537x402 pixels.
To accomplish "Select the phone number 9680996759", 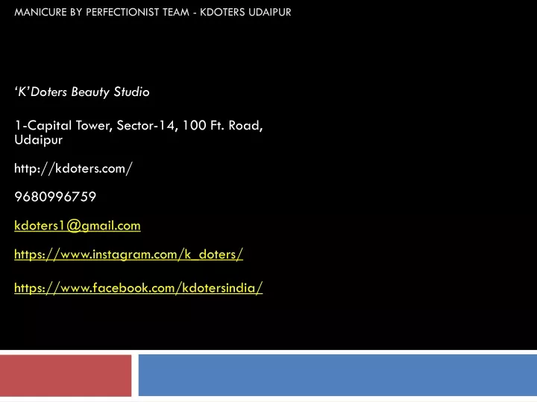I will [x=55, y=197].
